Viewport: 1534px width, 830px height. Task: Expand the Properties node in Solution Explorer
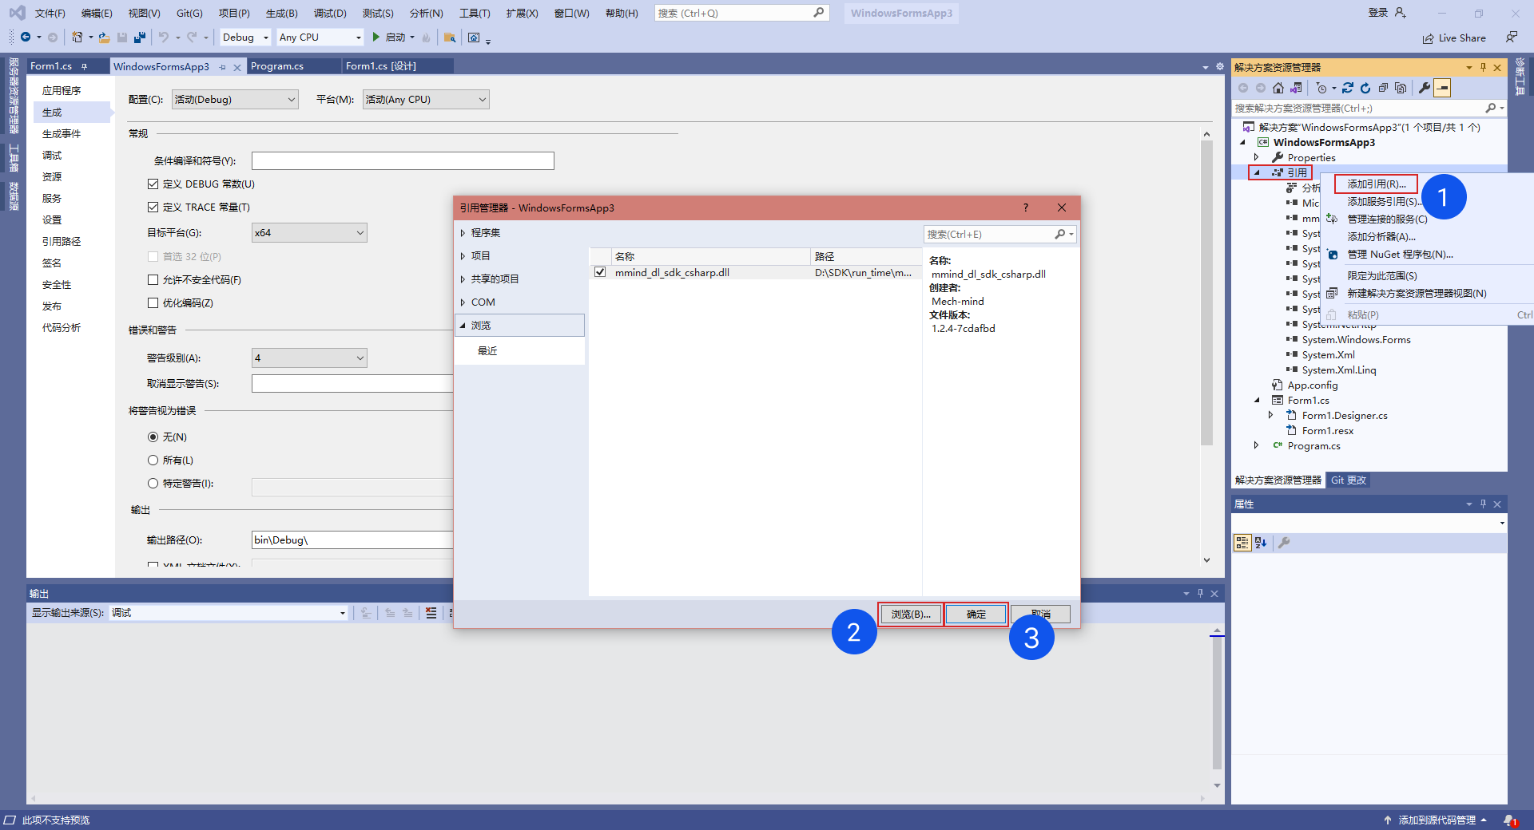click(x=1257, y=157)
